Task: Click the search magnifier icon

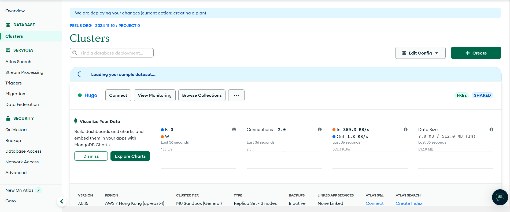Action: 75,53
